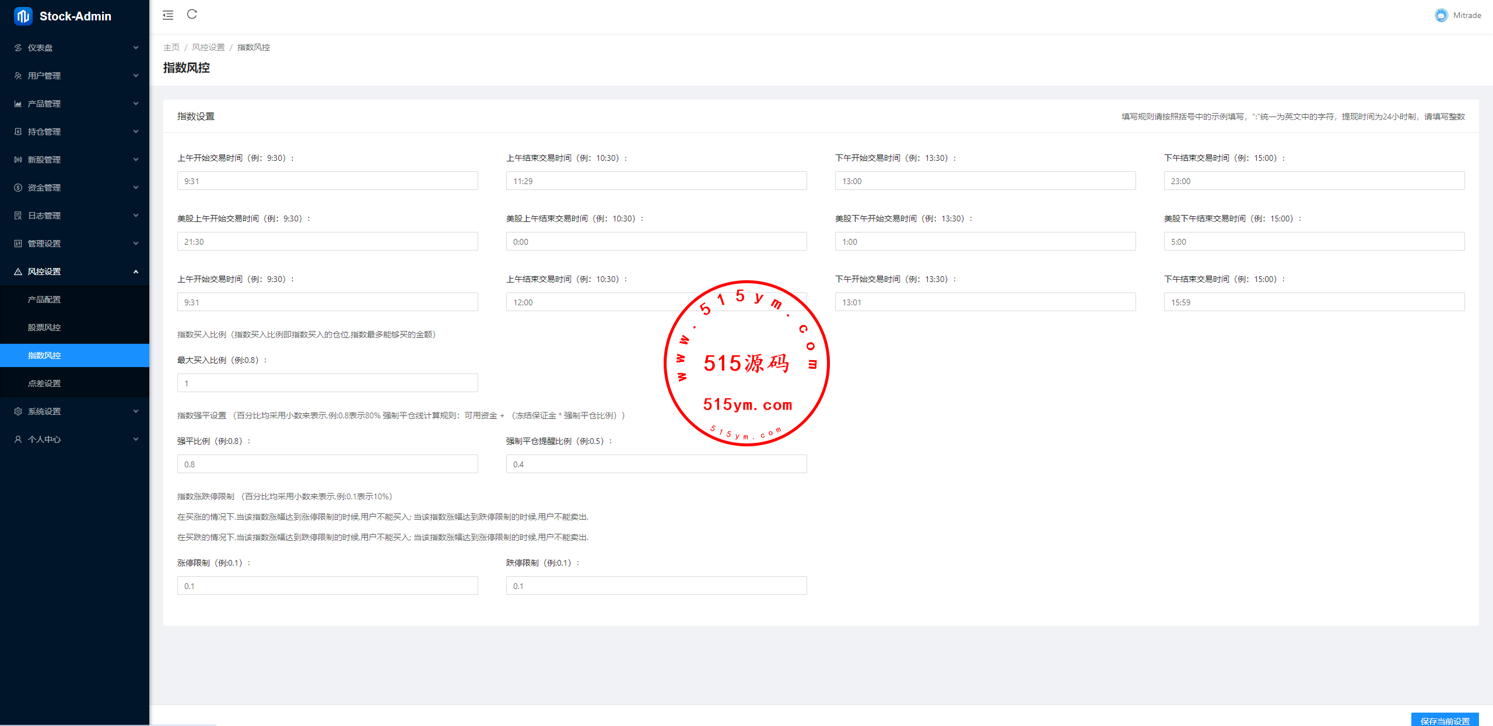This screenshot has height=726, width=1493.
Task: Click the 主页 breadcrumb link
Action: pos(171,47)
